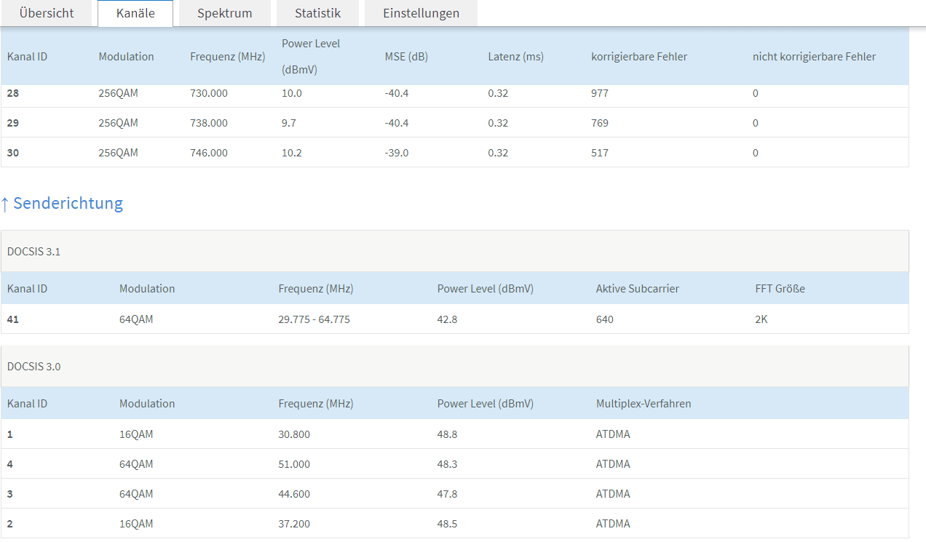Screen dimensions: 926x542
Task: Click power level value 10.2
Action: 292,153
